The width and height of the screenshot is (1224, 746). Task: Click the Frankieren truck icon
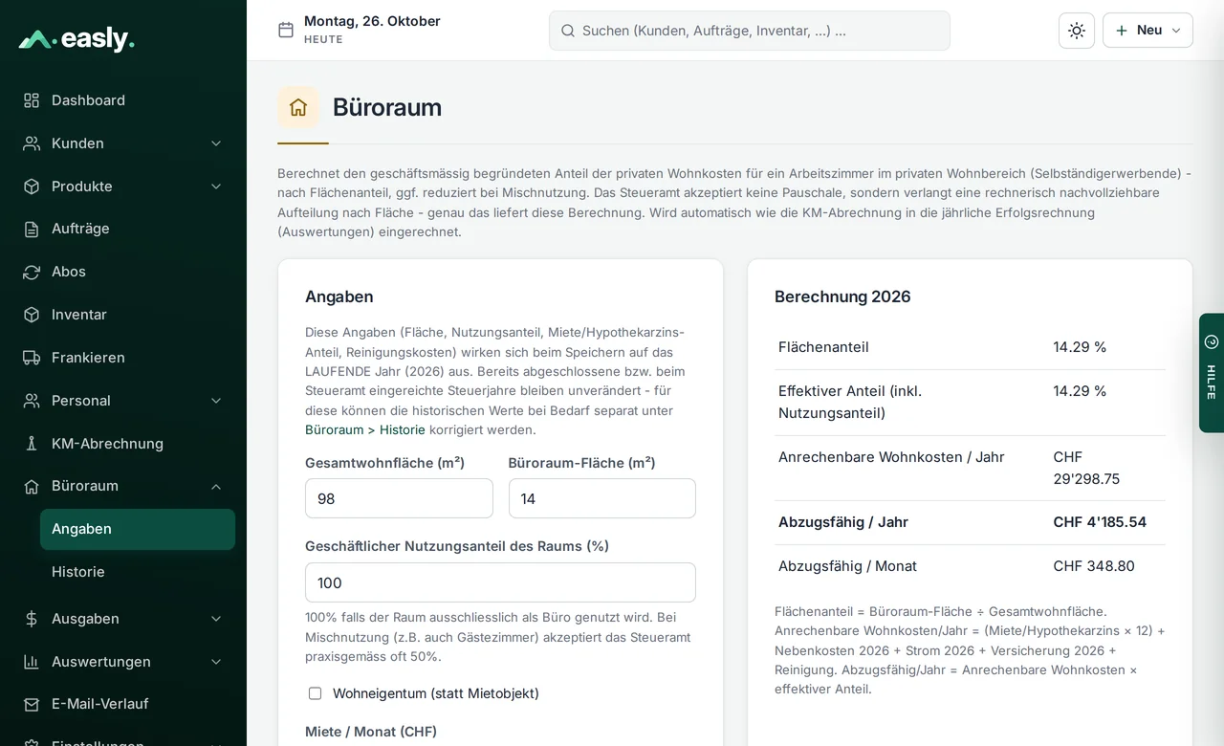point(32,358)
